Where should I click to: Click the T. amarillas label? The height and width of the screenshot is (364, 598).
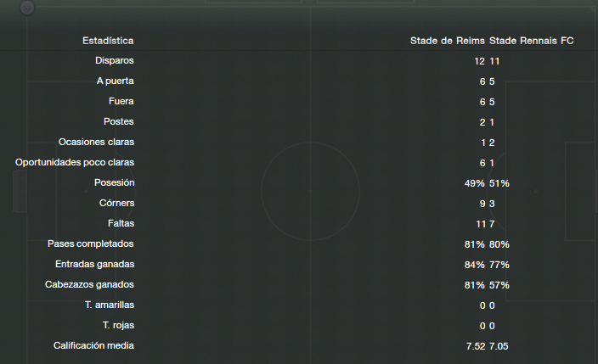pyautogui.click(x=110, y=305)
